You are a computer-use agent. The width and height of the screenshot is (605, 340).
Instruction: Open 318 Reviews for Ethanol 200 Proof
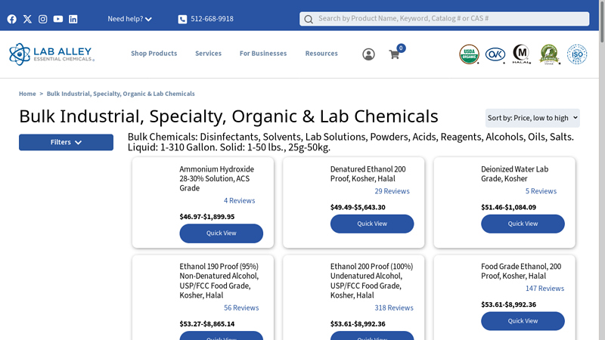394,308
